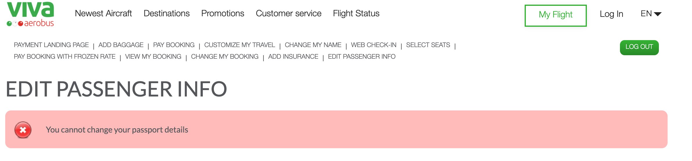The image size is (692, 161).
Task: Choose Change My Name option
Action: tap(313, 45)
